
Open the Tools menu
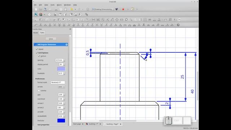[x=52, y=5]
